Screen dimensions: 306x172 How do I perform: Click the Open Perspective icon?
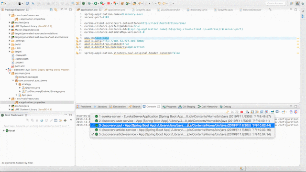click(292, 3)
